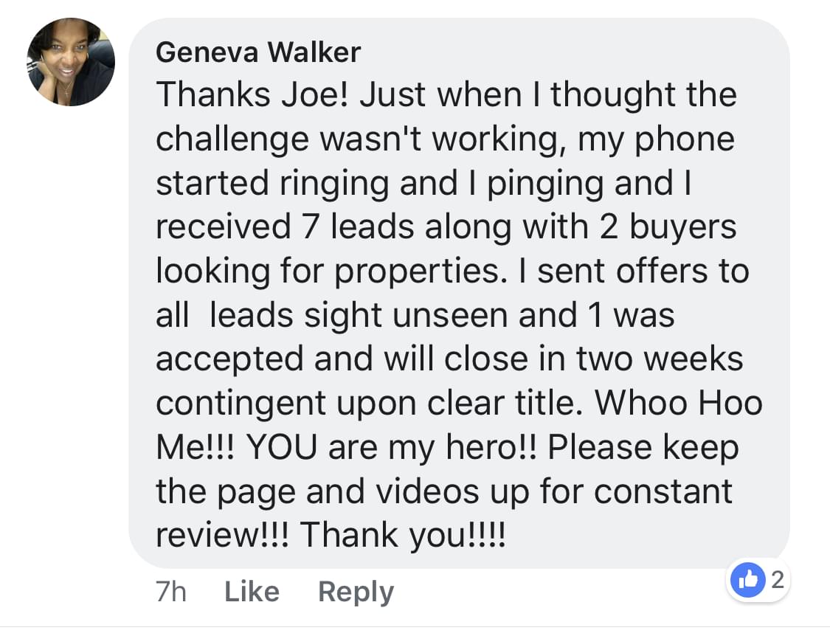Click the blue thumbs-up reaction icon
830x636 pixels.
744,580
